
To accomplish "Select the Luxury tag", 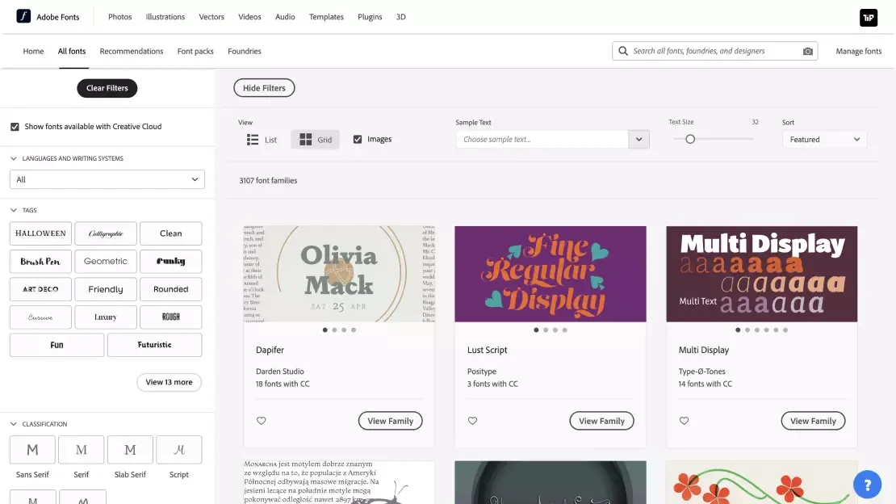I will pyautogui.click(x=106, y=317).
